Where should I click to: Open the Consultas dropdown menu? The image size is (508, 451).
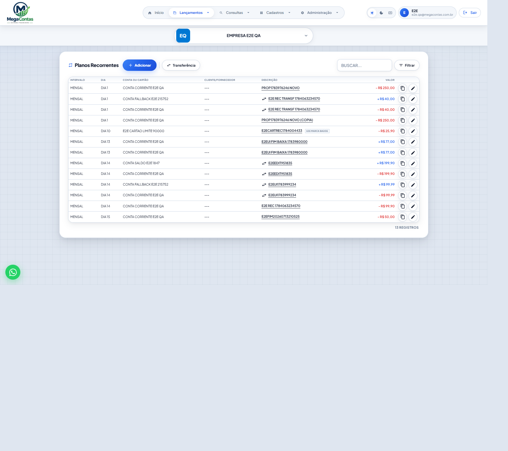[234, 13]
